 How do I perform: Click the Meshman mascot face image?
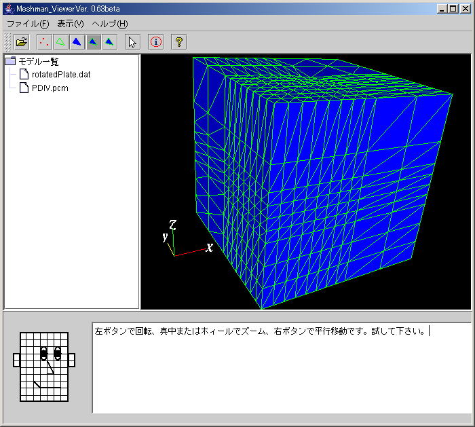point(44,367)
